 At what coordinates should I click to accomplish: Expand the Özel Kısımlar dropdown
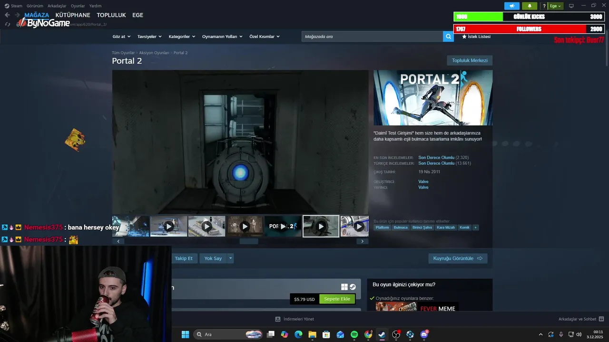click(265, 37)
